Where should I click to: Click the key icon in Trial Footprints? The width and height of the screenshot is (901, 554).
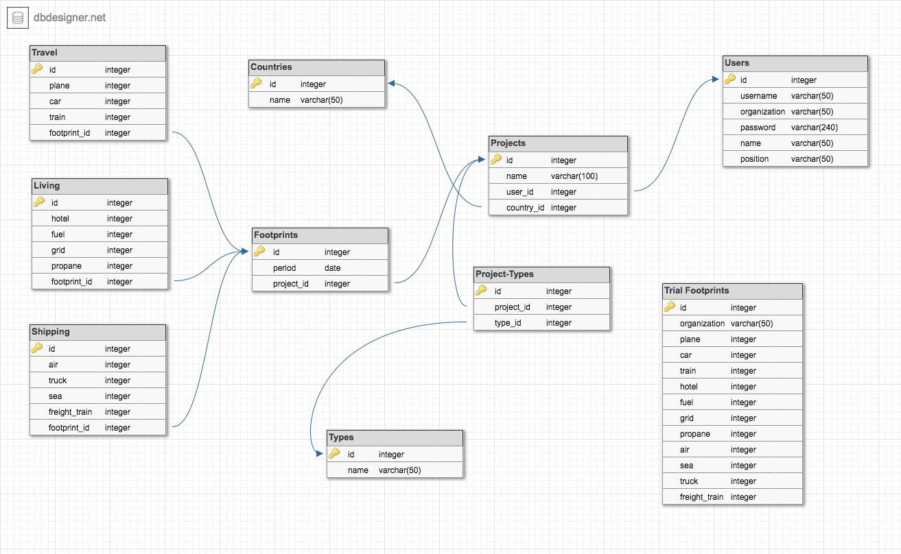tap(670, 307)
